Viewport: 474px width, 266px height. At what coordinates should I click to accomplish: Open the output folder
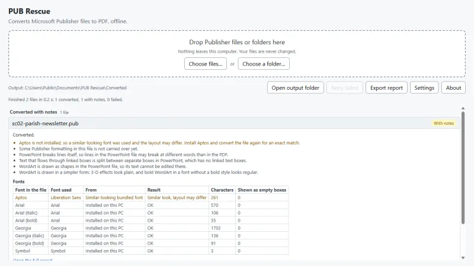(x=295, y=87)
